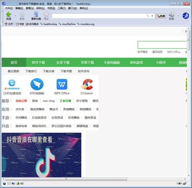Open the 工具(T) Tools menu
This screenshot has height=188, width=192.
click(x=61, y=8)
